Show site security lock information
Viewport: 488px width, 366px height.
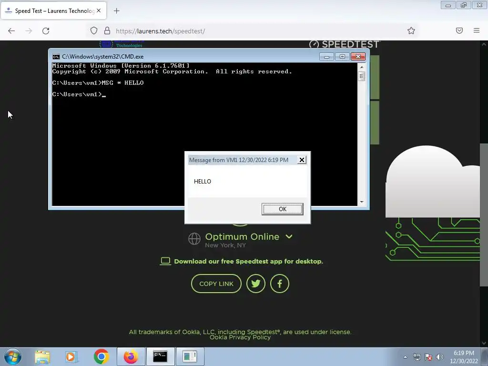coord(107,30)
